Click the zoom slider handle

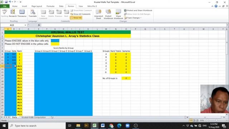click(216, 120)
